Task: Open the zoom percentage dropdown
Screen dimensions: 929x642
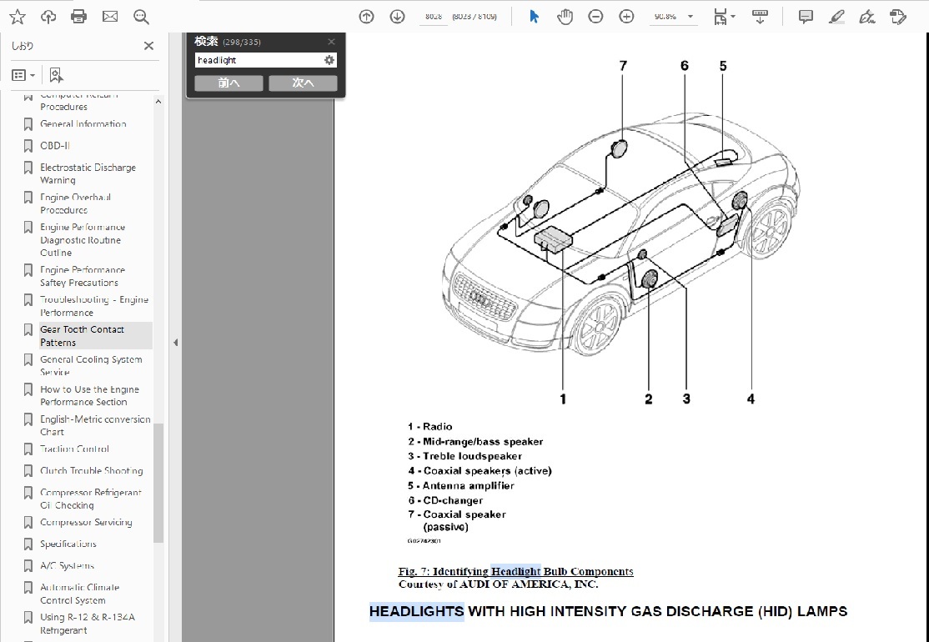Action: (690, 17)
